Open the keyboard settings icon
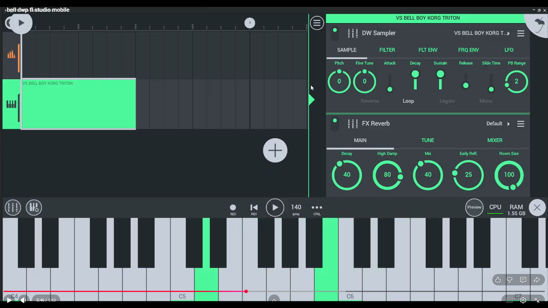Screen dimensions: 548x308 (34, 207)
